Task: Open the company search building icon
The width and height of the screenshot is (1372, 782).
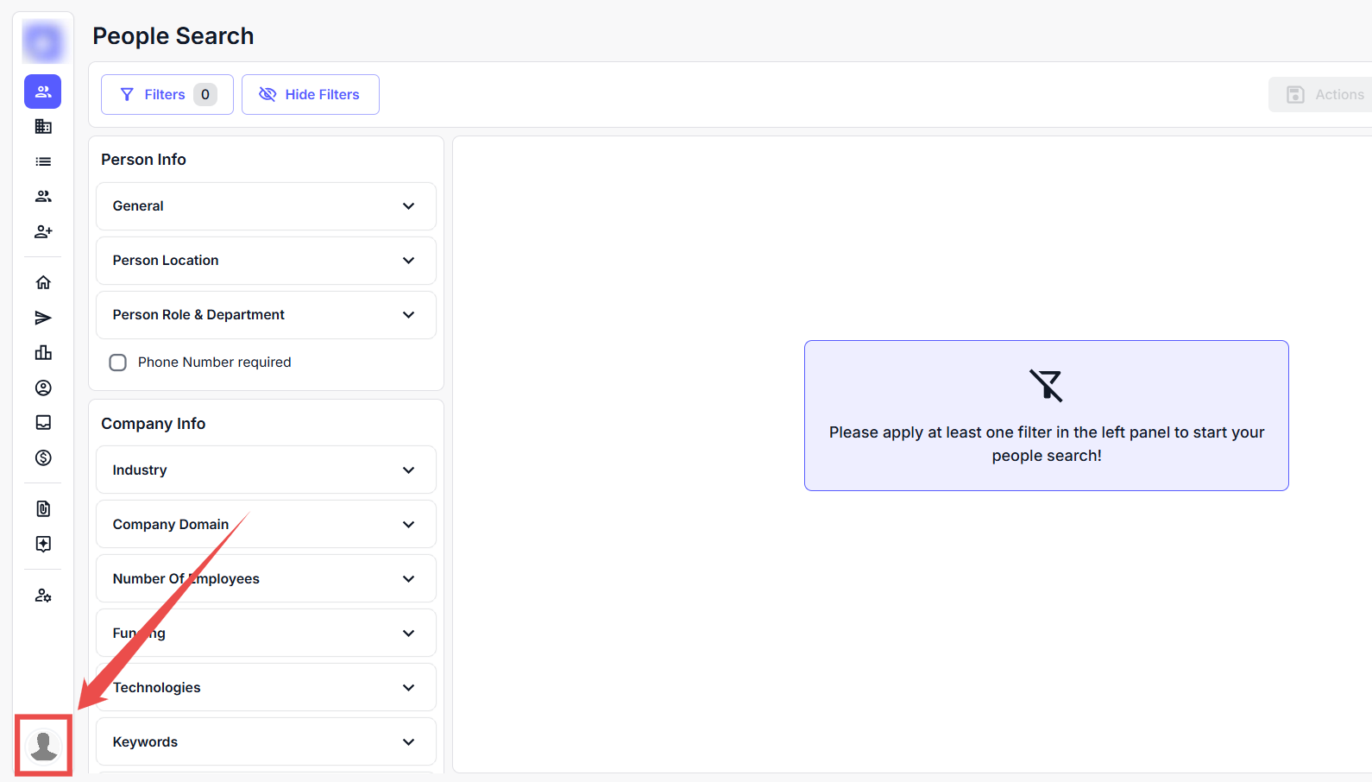Action: click(x=43, y=127)
